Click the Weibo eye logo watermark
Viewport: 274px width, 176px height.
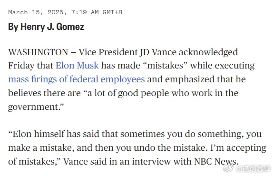229,168
